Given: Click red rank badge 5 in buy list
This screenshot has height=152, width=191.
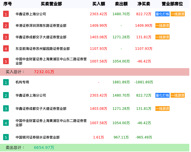Looking at the screenshot, I should (x=6, y=61).
